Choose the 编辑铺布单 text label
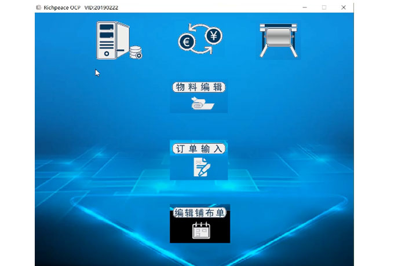This screenshot has width=394, height=266. (200, 212)
